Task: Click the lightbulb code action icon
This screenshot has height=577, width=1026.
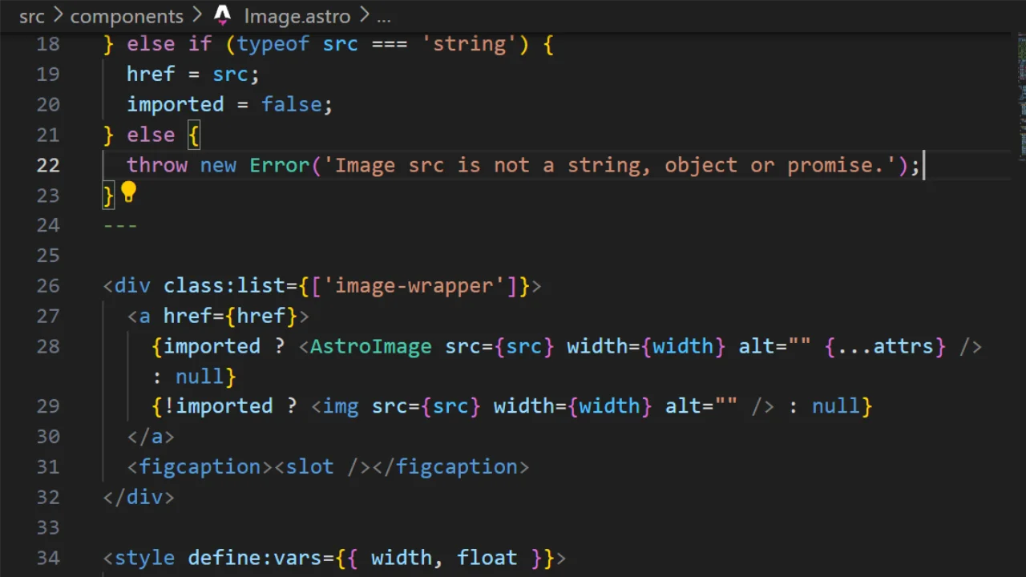Action: [x=128, y=192]
